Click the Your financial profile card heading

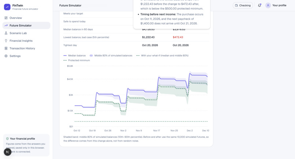22,139
